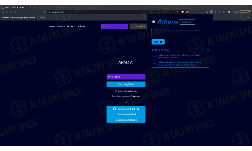Bookmark this page with the bookmark icon
This screenshot has height=151, width=252.
click(x=45, y=12)
